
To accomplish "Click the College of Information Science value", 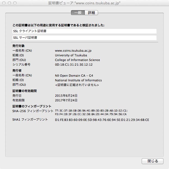I will (77, 60).
